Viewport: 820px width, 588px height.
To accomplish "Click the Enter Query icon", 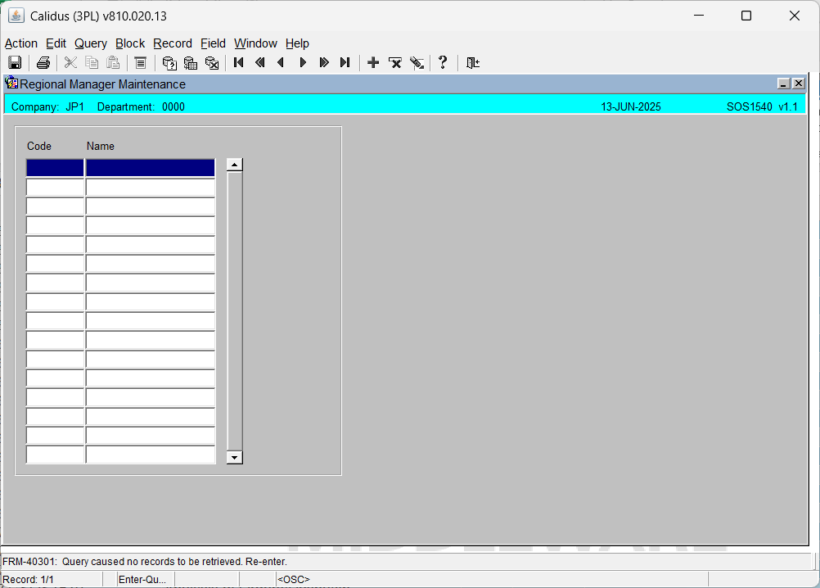I will point(169,63).
